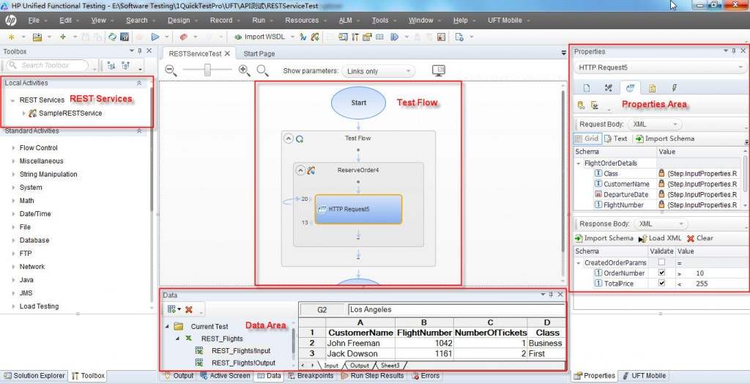This screenshot has width=750, height=384.
Task: Open the Resources menu
Action: [x=301, y=21]
